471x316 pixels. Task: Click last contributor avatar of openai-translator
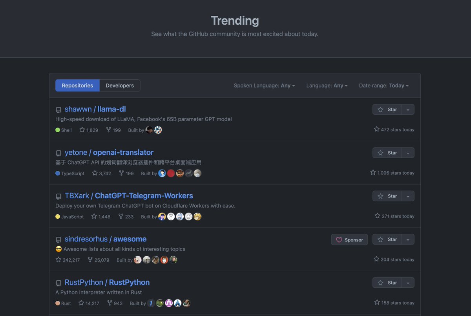coord(197,173)
